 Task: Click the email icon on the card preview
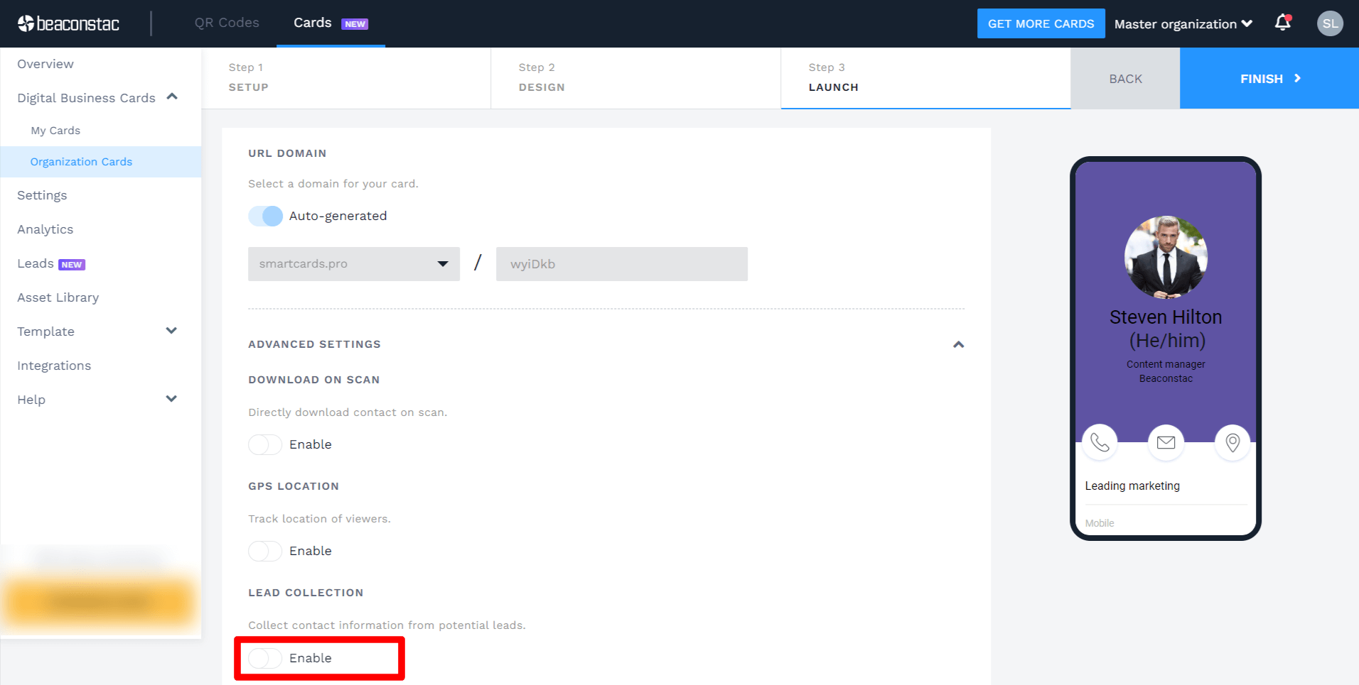1166,443
